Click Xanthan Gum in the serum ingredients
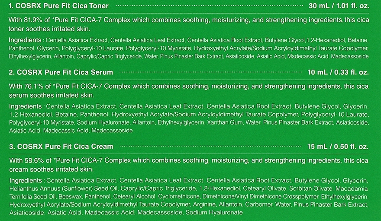The width and height of the screenshot is (381, 221). coord(225,122)
